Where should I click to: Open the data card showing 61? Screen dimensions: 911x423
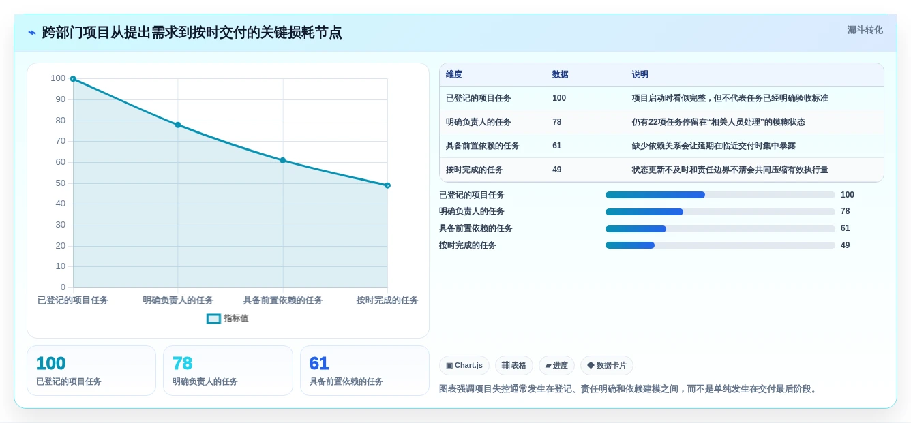click(365, 371)
